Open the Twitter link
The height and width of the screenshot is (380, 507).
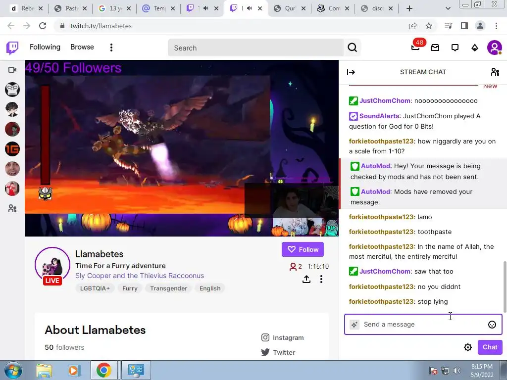[278, 352]
